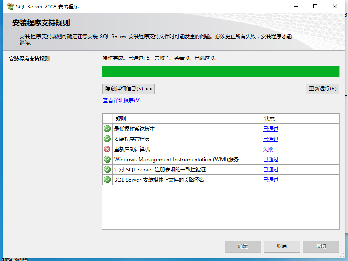
Task: Open 已通过 link for 安装媒体上文件的长路径名
Action: (x=271, y=180)
